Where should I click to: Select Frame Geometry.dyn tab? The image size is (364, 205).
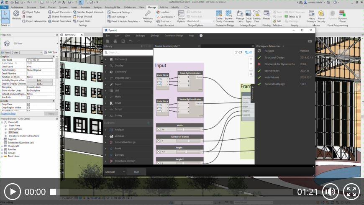point(167,46)
